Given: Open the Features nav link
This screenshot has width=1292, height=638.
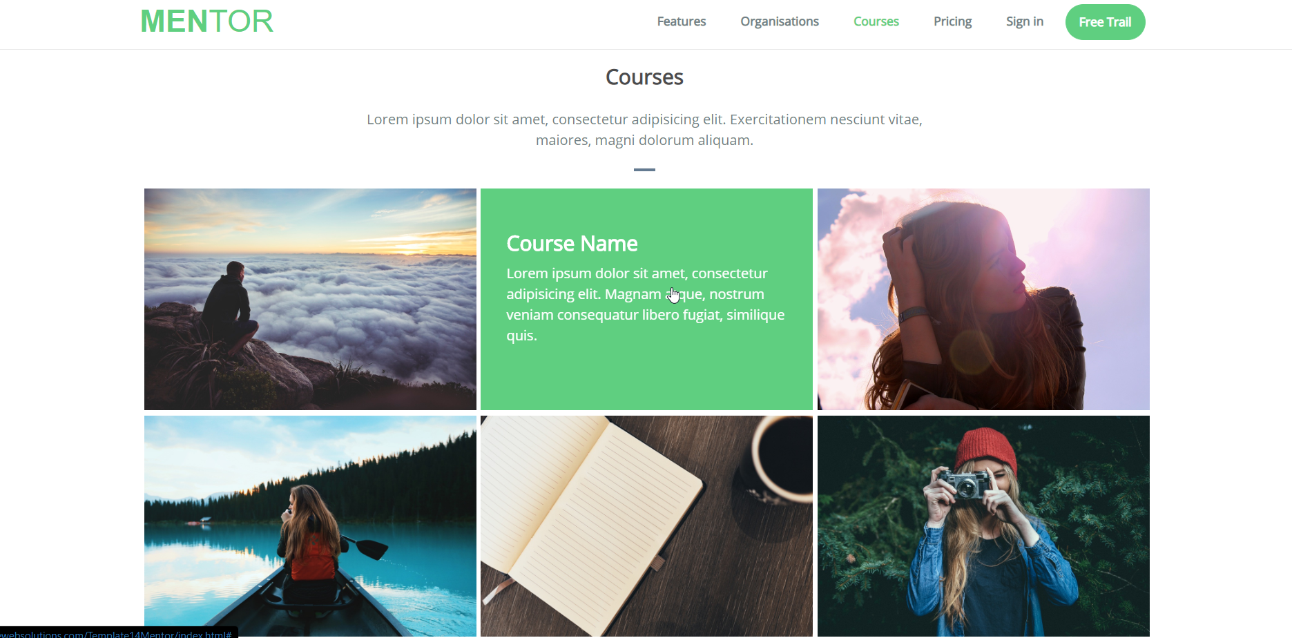Looking at the screenshot, I should [681, 21].
